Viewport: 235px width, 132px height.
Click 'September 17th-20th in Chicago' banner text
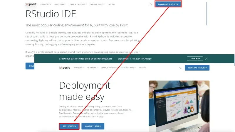coord(135,59)
